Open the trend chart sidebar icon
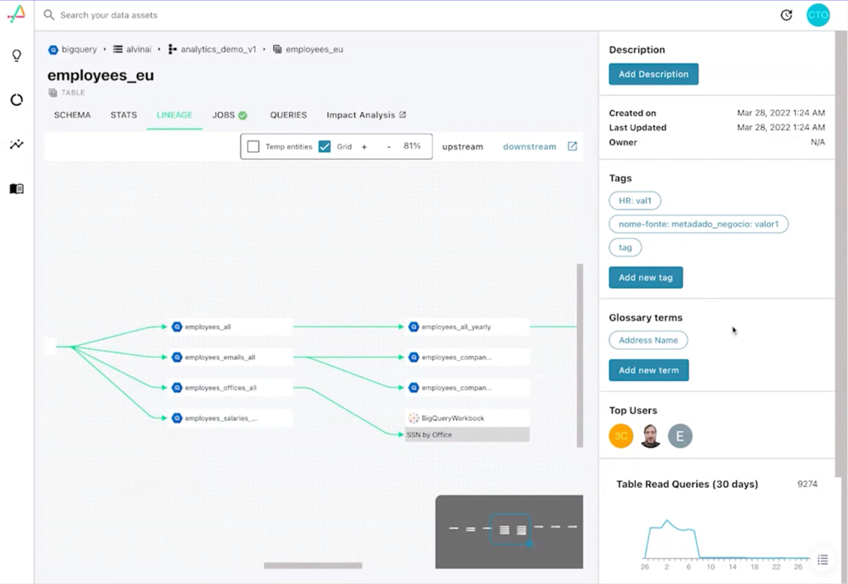 (17, 144)
